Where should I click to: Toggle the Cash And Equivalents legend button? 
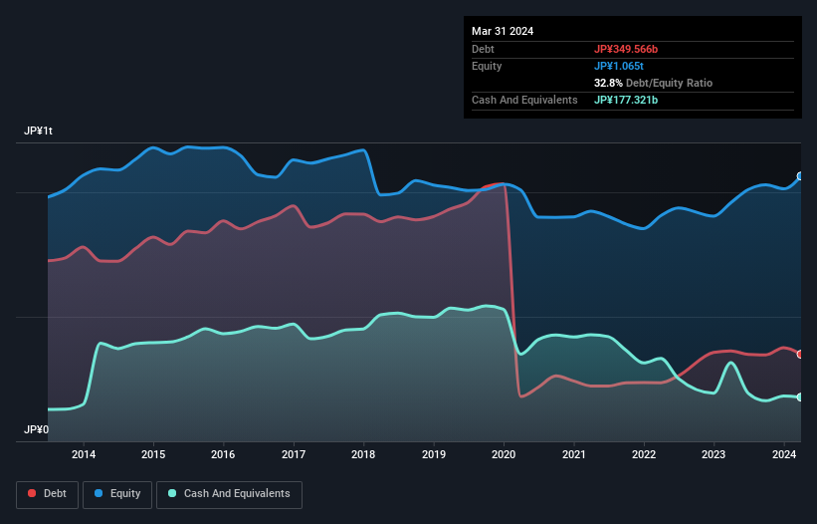click(229, 494)
